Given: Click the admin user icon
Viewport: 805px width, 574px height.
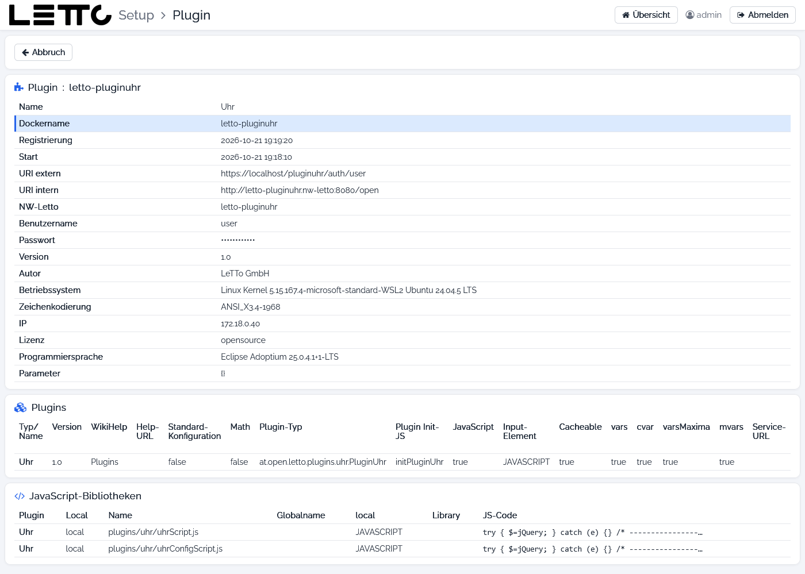Looking at the screenshot, I should 690,15.
